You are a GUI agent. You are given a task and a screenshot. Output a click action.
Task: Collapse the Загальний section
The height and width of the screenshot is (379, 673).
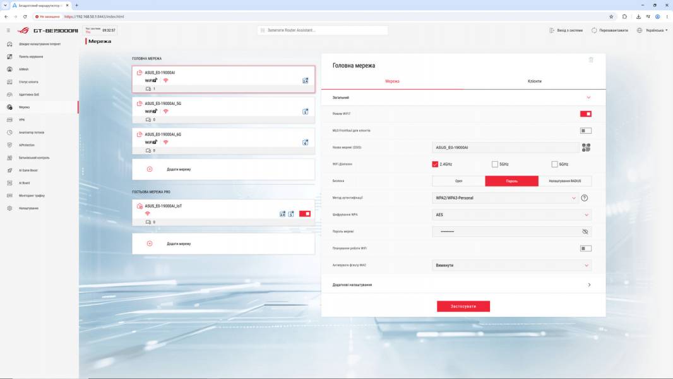[x=463, y=97]
